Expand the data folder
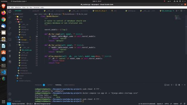Image resolution: width=187 pixels, height=105 pixels. point(21,17)
